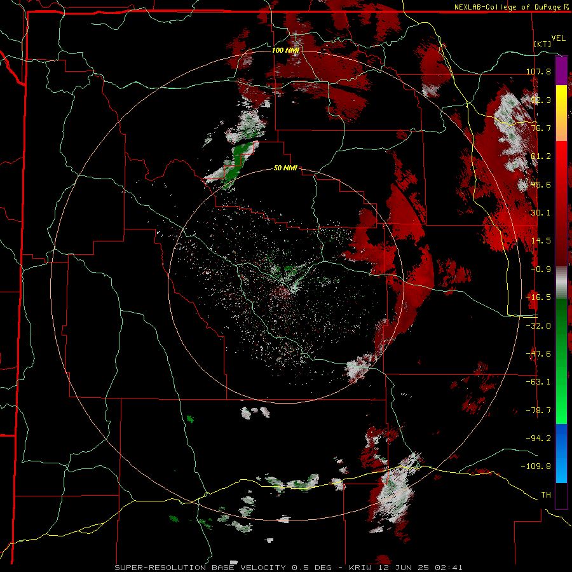The height and width of the screenshot is (572, 572).
Task: Click the VEL legend title
Action: [558, 38]
